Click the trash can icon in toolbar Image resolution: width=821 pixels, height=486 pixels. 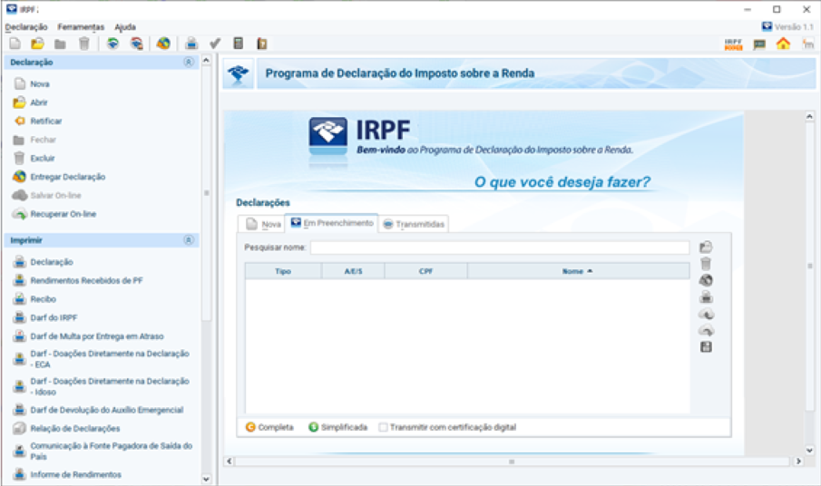83,44
